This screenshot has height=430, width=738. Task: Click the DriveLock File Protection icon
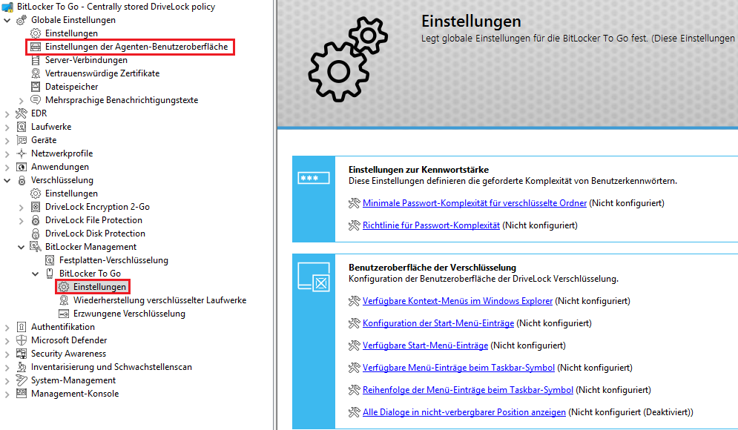36,220
